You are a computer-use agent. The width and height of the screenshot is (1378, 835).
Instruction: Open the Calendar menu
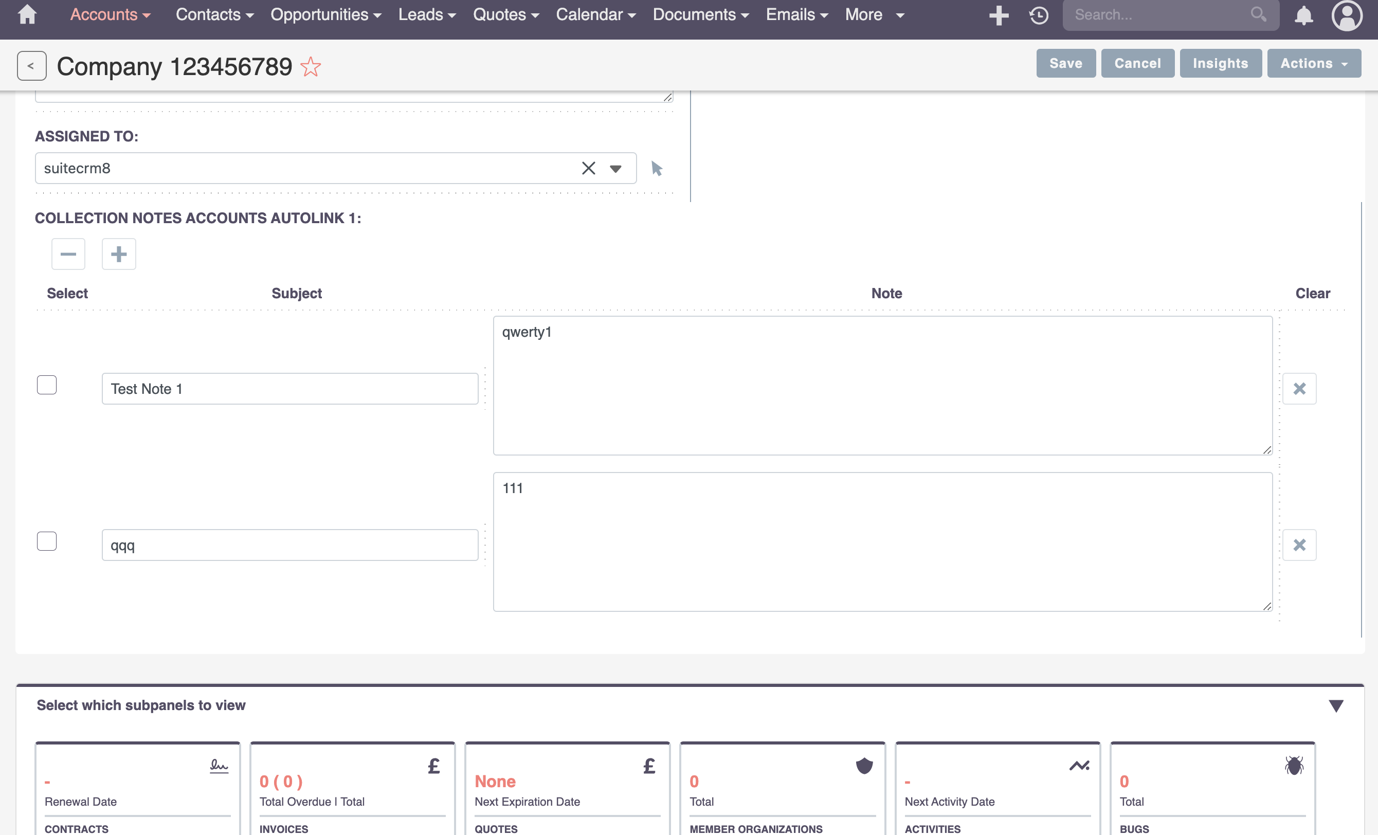[x=595, y=14]
